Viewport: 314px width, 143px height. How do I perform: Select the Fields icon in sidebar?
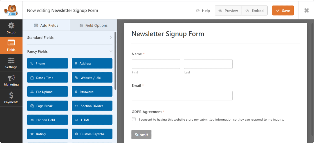(x=11, y=43)
